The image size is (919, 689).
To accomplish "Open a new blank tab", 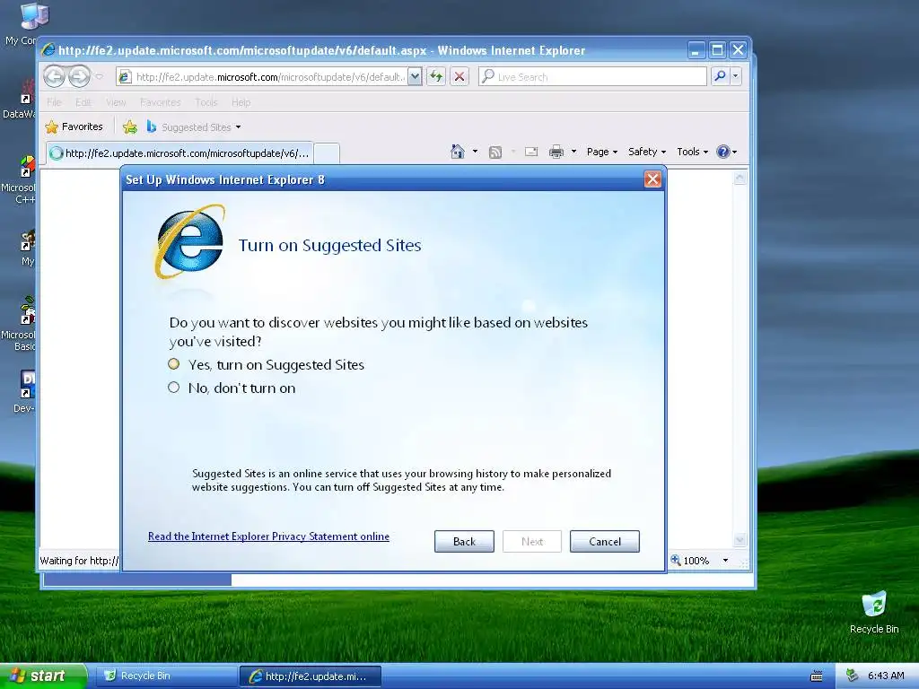I will point(327,153).
